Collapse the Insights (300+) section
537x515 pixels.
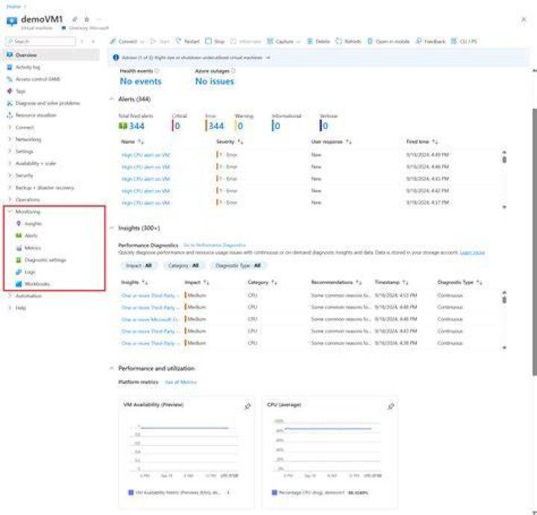tap(111, 228)
